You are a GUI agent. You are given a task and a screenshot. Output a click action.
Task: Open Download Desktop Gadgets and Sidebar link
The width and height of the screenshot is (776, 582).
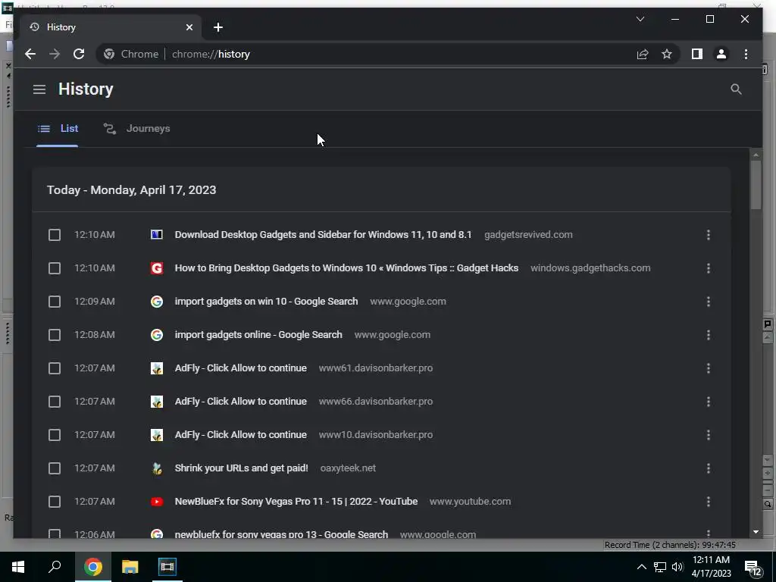coord(323,235)
